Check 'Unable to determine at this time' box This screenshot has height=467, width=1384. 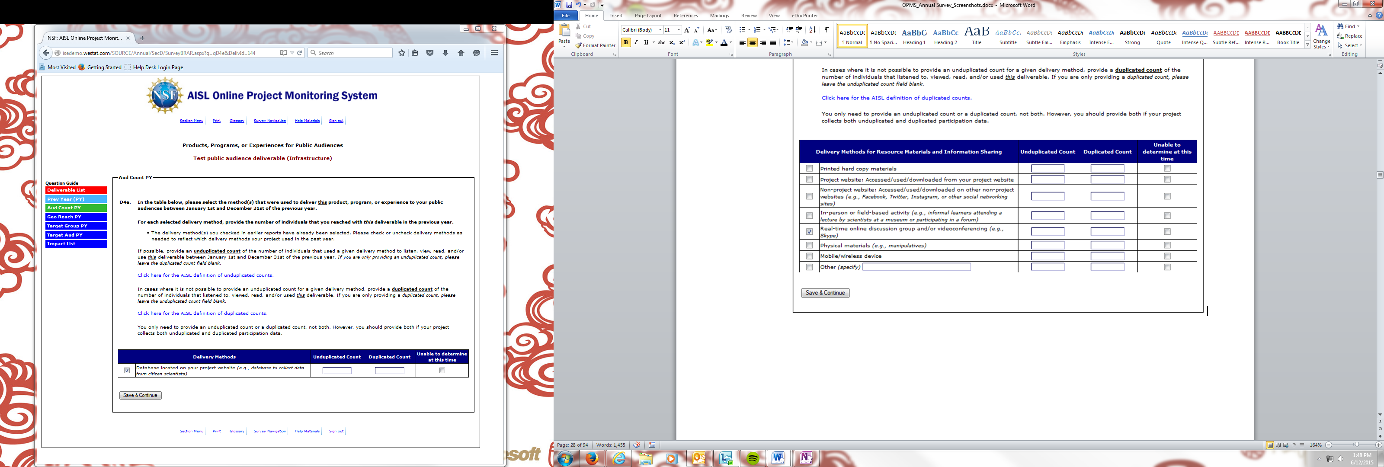tap(442, 370)
